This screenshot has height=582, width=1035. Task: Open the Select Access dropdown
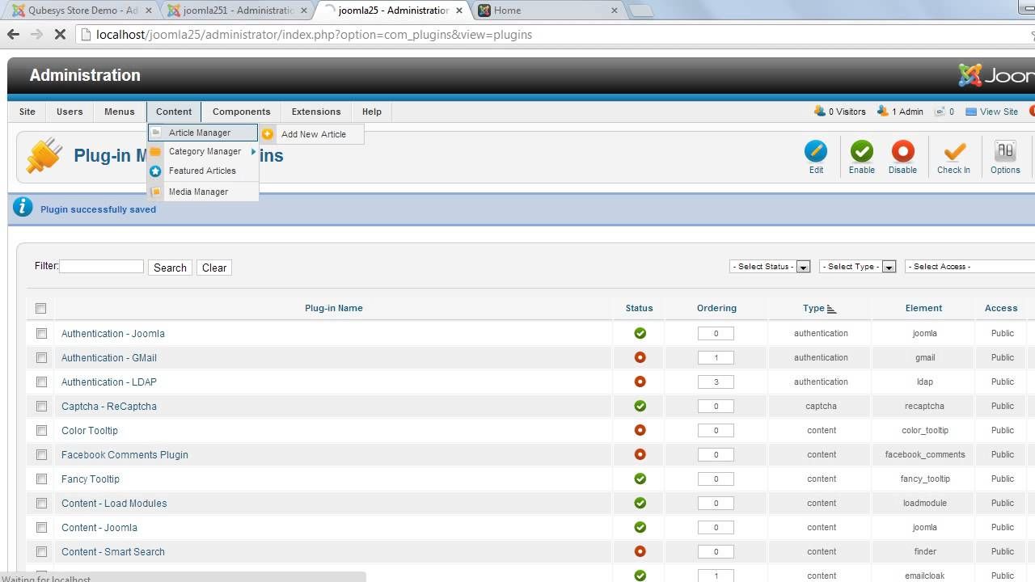(x=970, y=266)
